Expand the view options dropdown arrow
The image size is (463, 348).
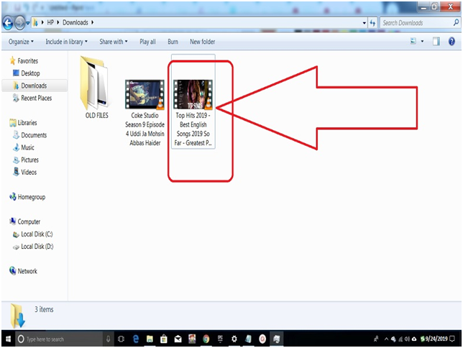[422, 42]
